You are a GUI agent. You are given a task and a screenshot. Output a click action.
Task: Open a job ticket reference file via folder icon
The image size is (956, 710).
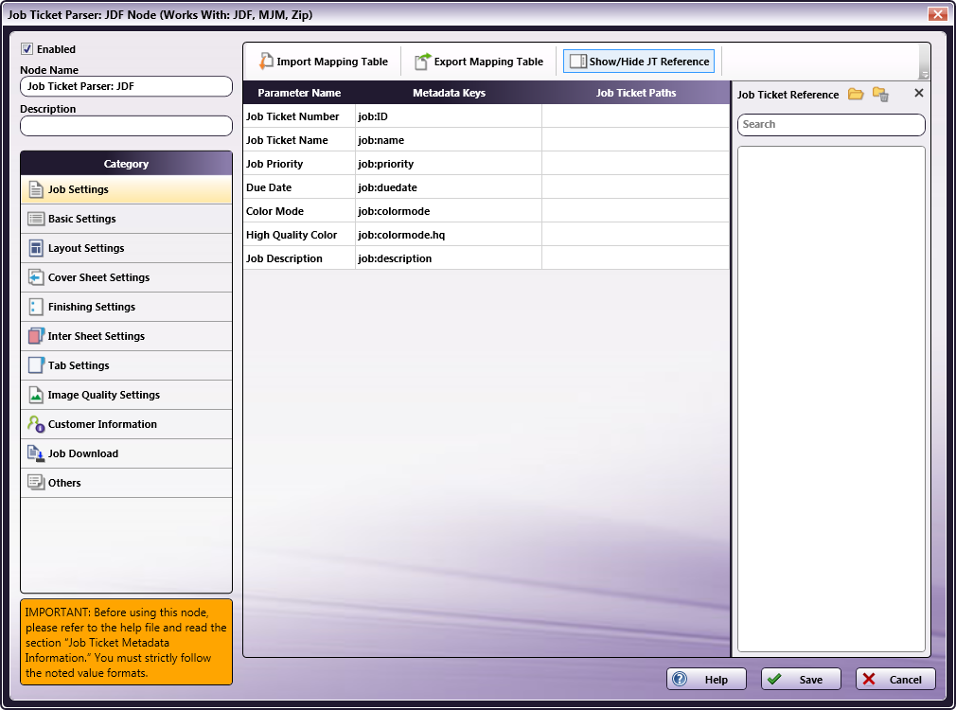click(856, 94)
